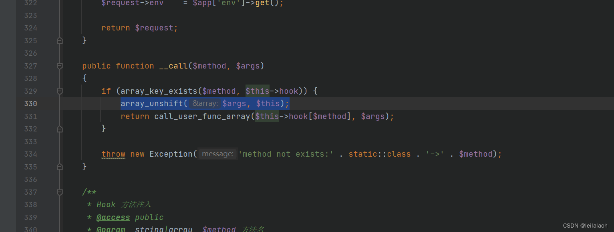Click the static::class expression on line 334

[x=379, y=154]
